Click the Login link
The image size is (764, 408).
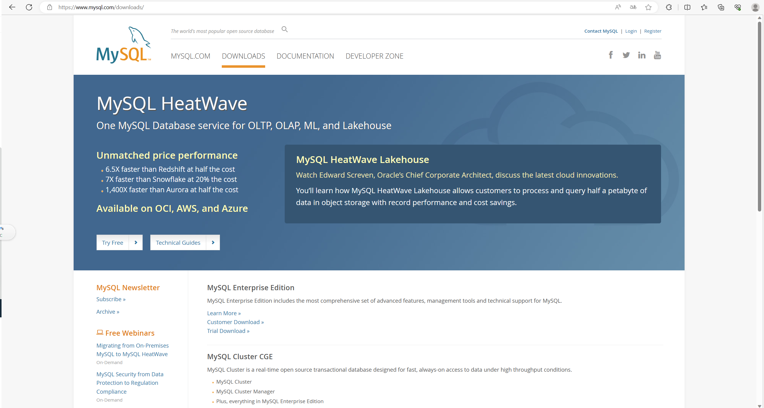[x=631, y=31]
